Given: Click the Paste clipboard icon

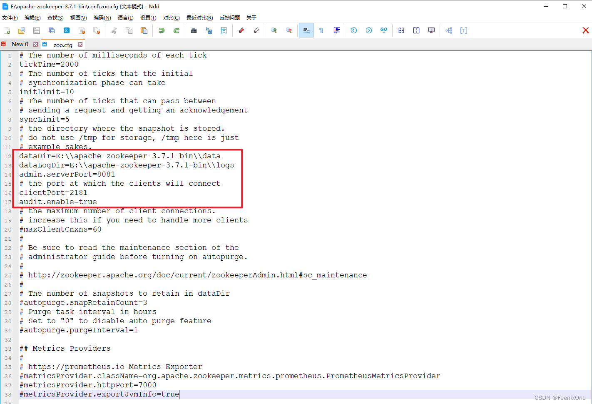Looking at the screenshot, I should pyautogui.click(x=144, y=30).
